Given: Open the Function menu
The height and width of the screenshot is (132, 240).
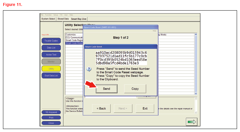Looking at the screenshot, I should click(x=48, y=15).
